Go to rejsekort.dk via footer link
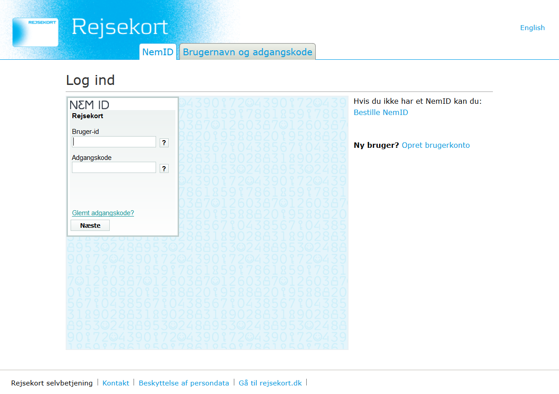 [270, 383]
